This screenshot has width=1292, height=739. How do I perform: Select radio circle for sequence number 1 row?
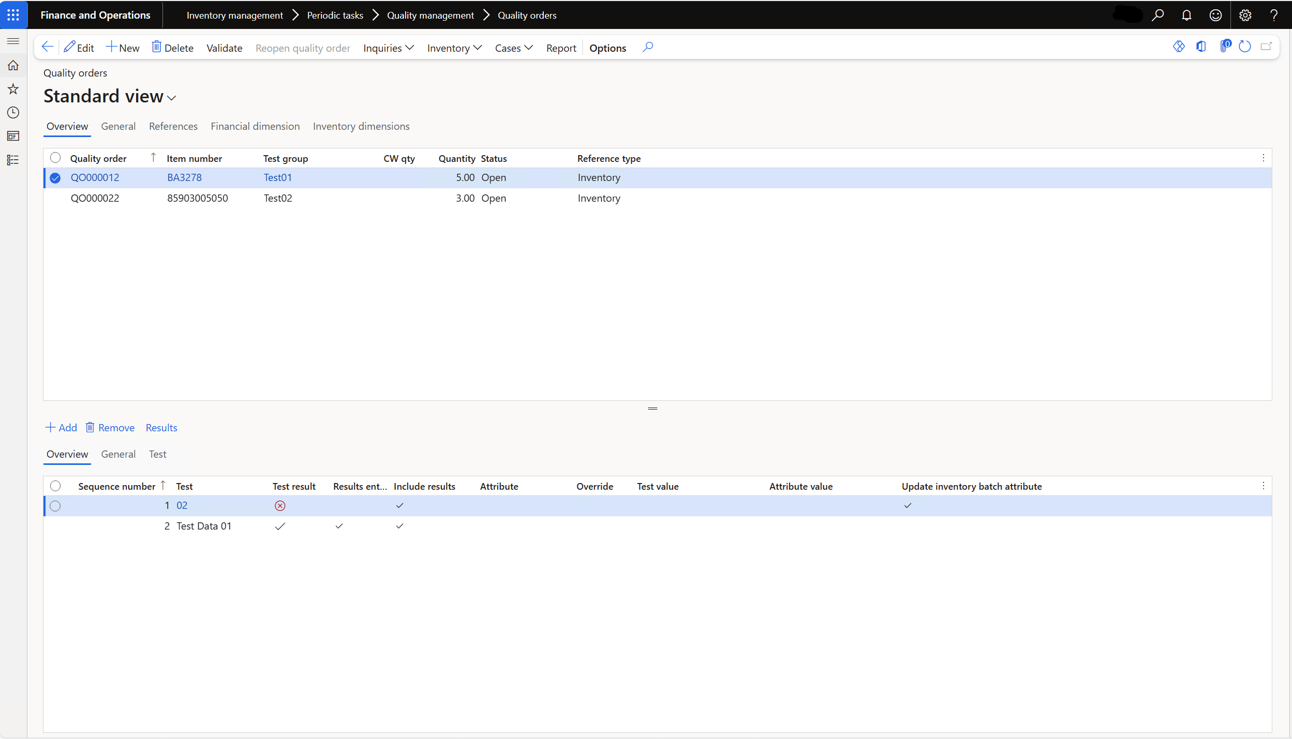click(55, 506)
